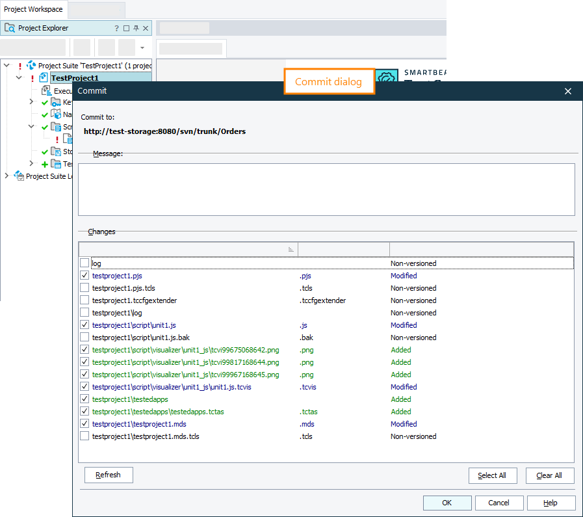This screenshot has height=517, width=583.
Task: Switch to the Project Workspace tab
Action: (34, 9)
